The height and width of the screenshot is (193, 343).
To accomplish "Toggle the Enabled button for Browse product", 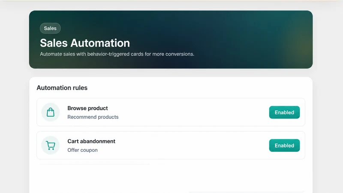I will click(284, 112).
